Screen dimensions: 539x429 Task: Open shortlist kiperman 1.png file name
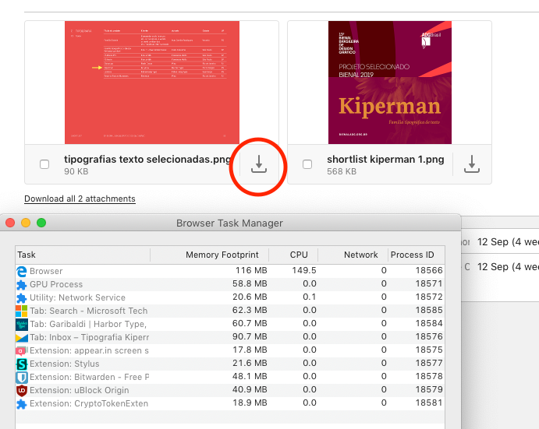pyautogui.click(x=385, y=160)
